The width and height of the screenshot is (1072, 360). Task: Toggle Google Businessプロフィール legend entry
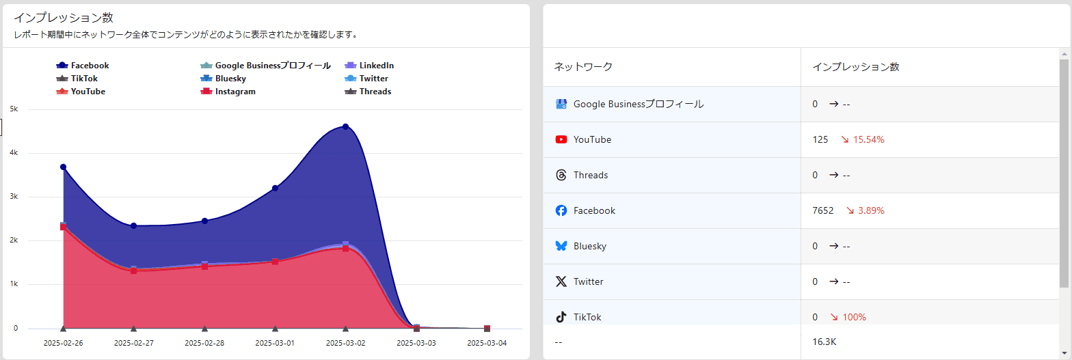point(266,66)
